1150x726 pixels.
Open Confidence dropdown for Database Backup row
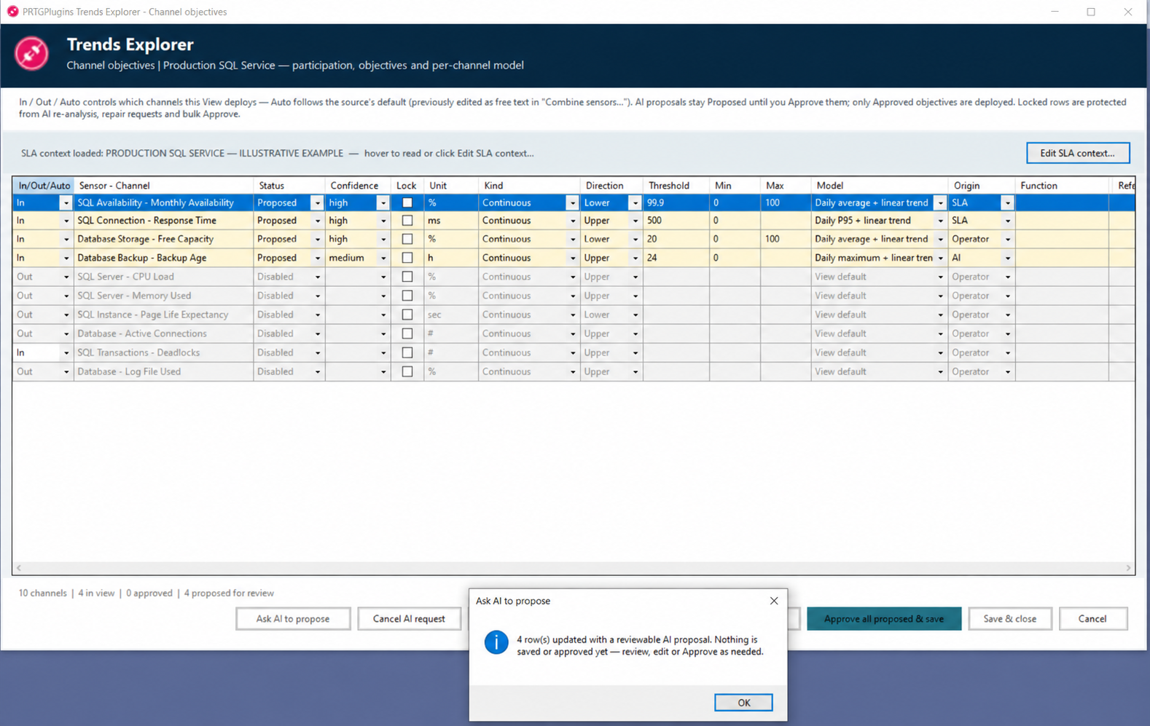pyautogui.click(x=383, y=258)
